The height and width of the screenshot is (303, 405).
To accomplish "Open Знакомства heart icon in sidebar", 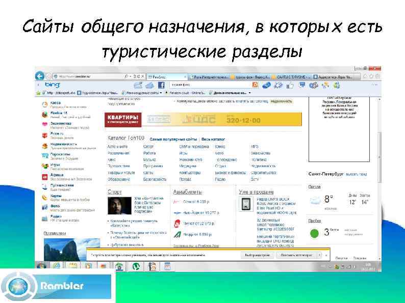I will point(45,124).
